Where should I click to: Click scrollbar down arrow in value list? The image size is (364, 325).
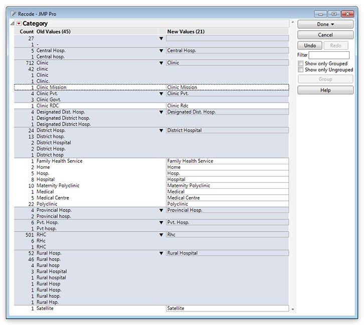(292, 309)
